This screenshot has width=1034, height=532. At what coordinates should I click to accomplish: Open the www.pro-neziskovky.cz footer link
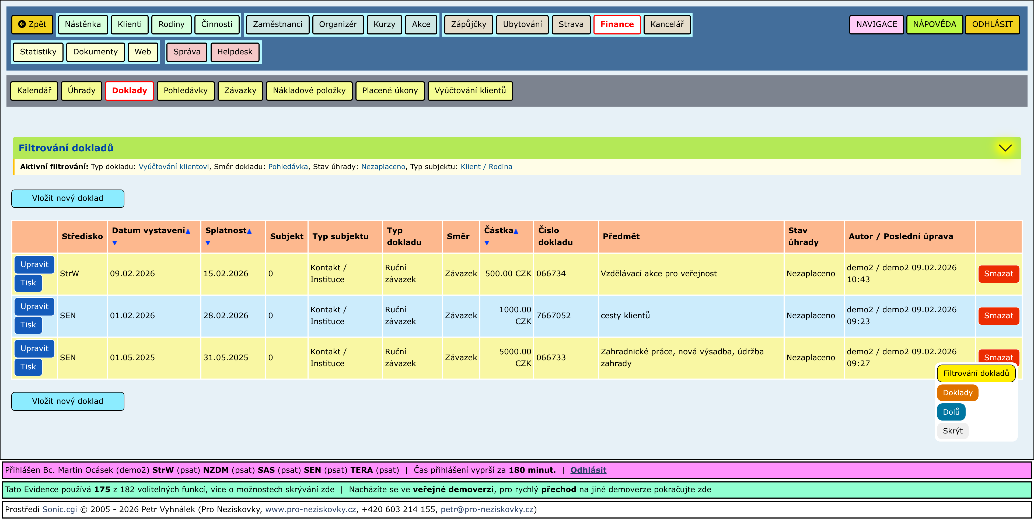point(310,510)
